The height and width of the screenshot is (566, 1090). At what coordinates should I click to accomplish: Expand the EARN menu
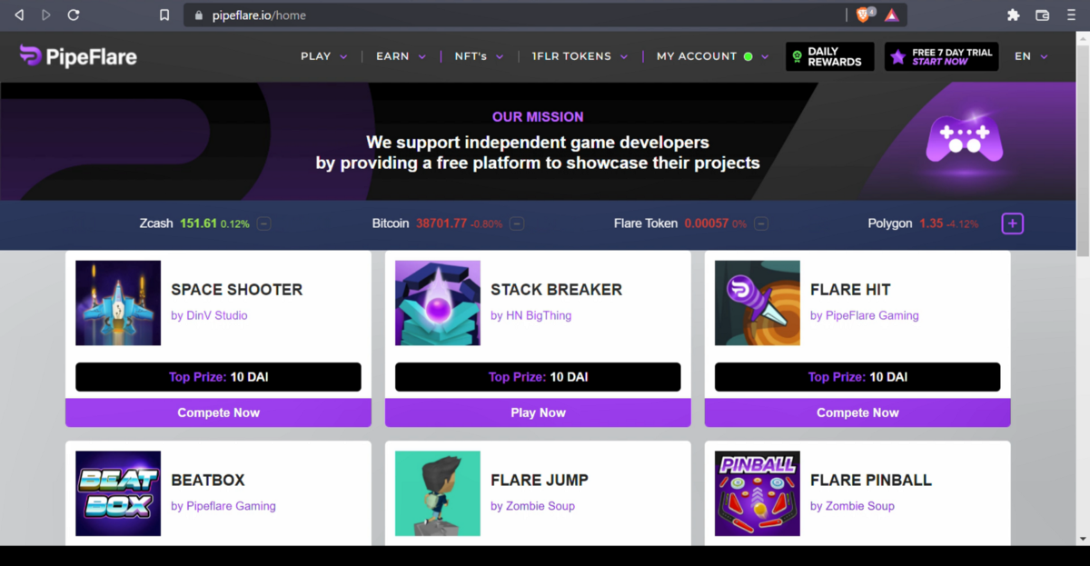pyautogui.click(x=401, y=56)
